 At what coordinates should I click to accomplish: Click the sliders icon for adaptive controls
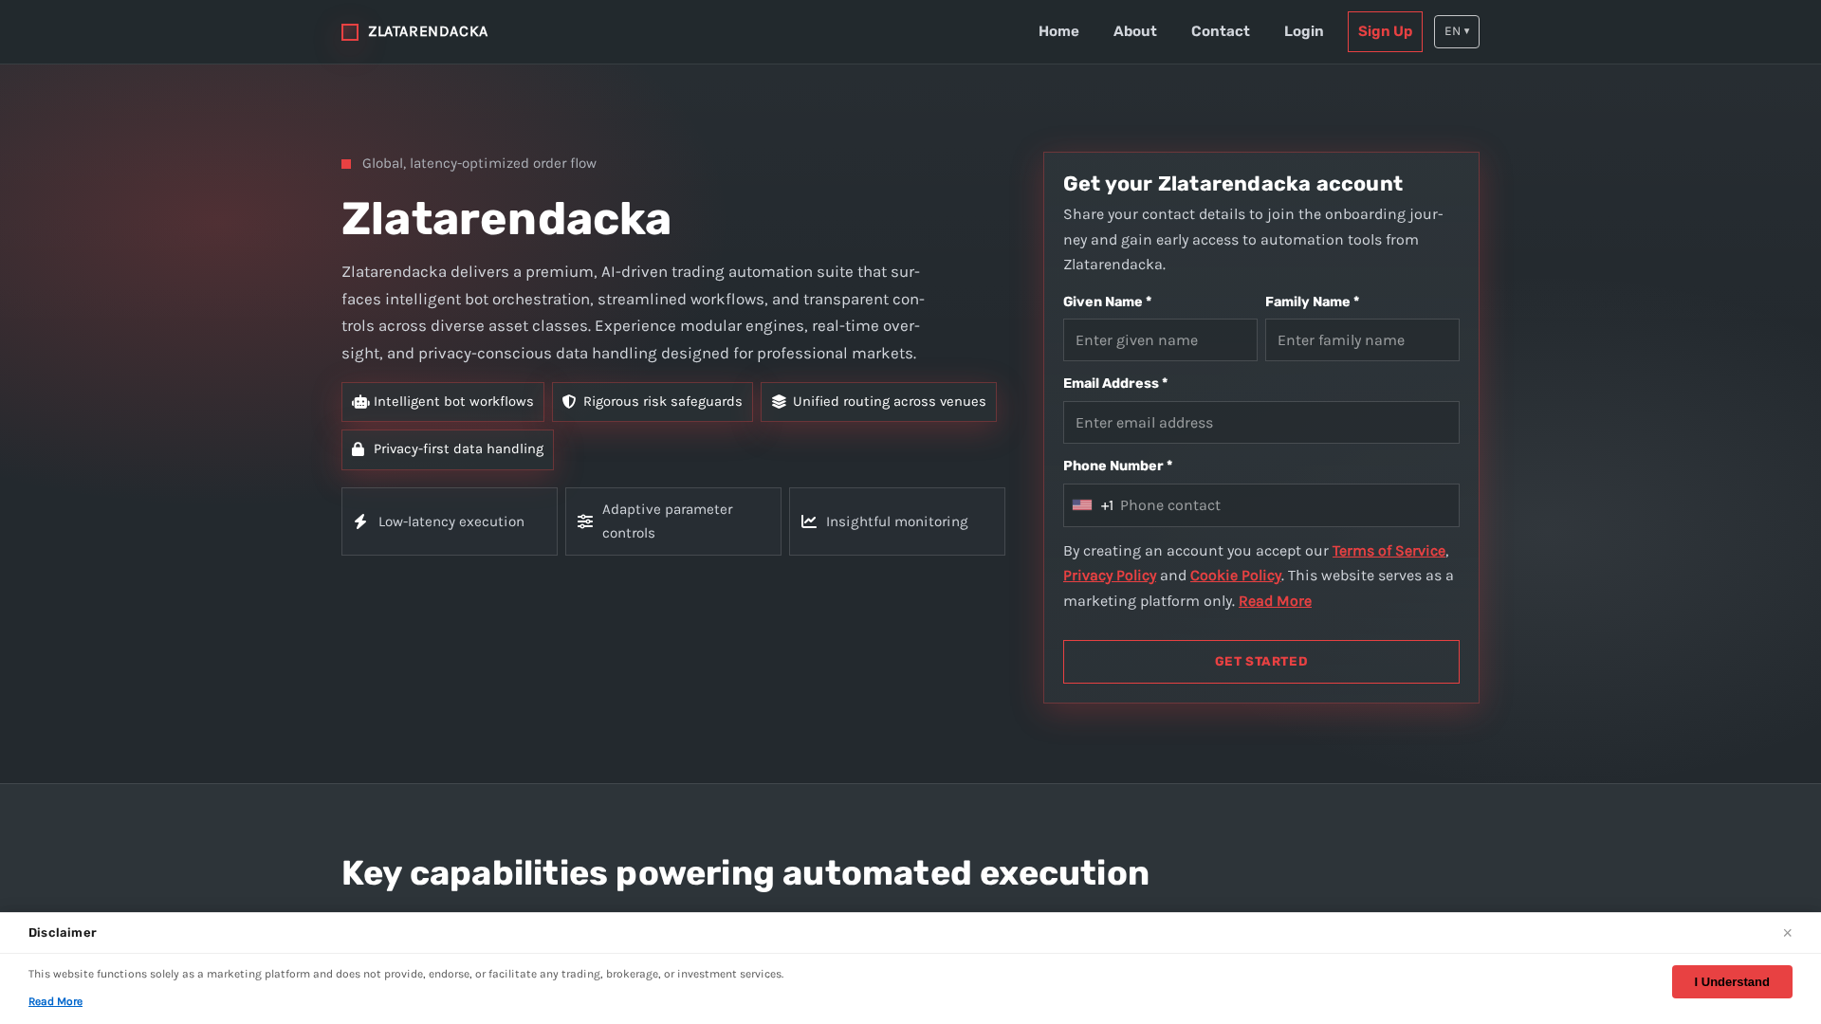click(585, 521)
